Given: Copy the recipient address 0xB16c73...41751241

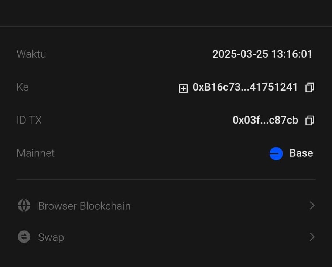Looking at the screenshot, I should (309, 88).
